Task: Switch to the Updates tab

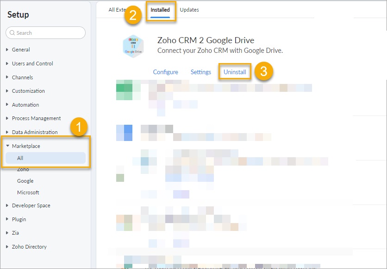Action: pos(189,10)
